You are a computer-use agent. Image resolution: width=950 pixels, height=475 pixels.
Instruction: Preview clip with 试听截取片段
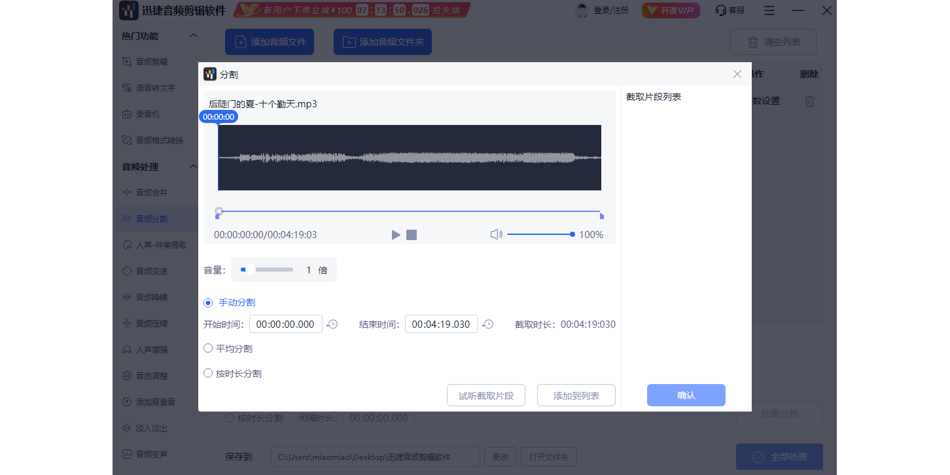486,395
